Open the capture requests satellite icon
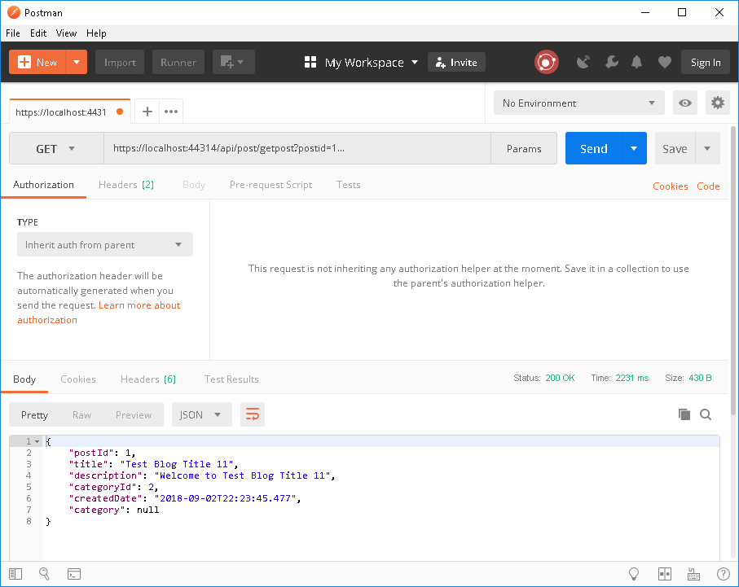Image resolution: width=739 pixels, height=587 pixels. click(x=583, y=62)
